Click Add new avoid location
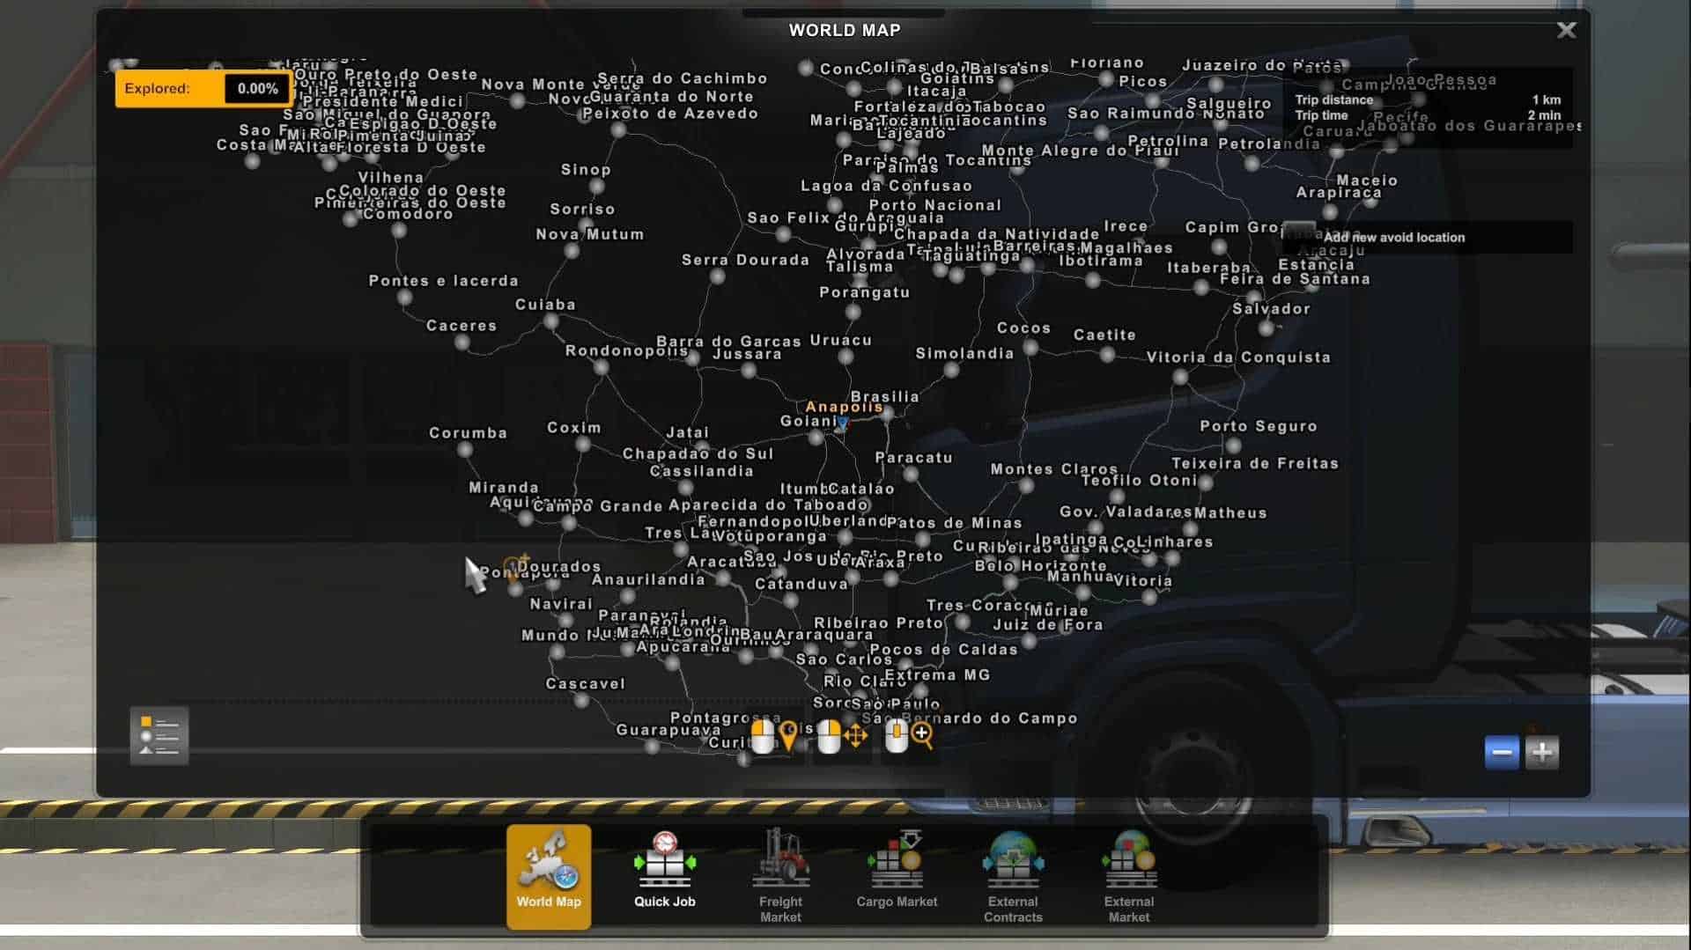 click(1393, 238)
